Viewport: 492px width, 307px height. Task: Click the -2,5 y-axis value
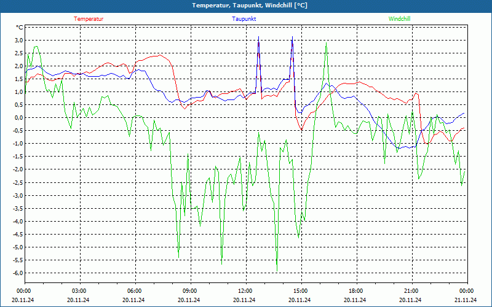coord(18,182)
